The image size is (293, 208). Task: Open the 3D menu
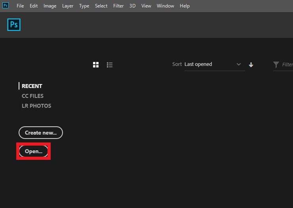pyautogui.click(x=132, y=6)
